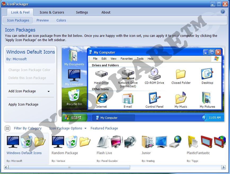
Task: Click the Filter By Category link
Action: (28, 128)
